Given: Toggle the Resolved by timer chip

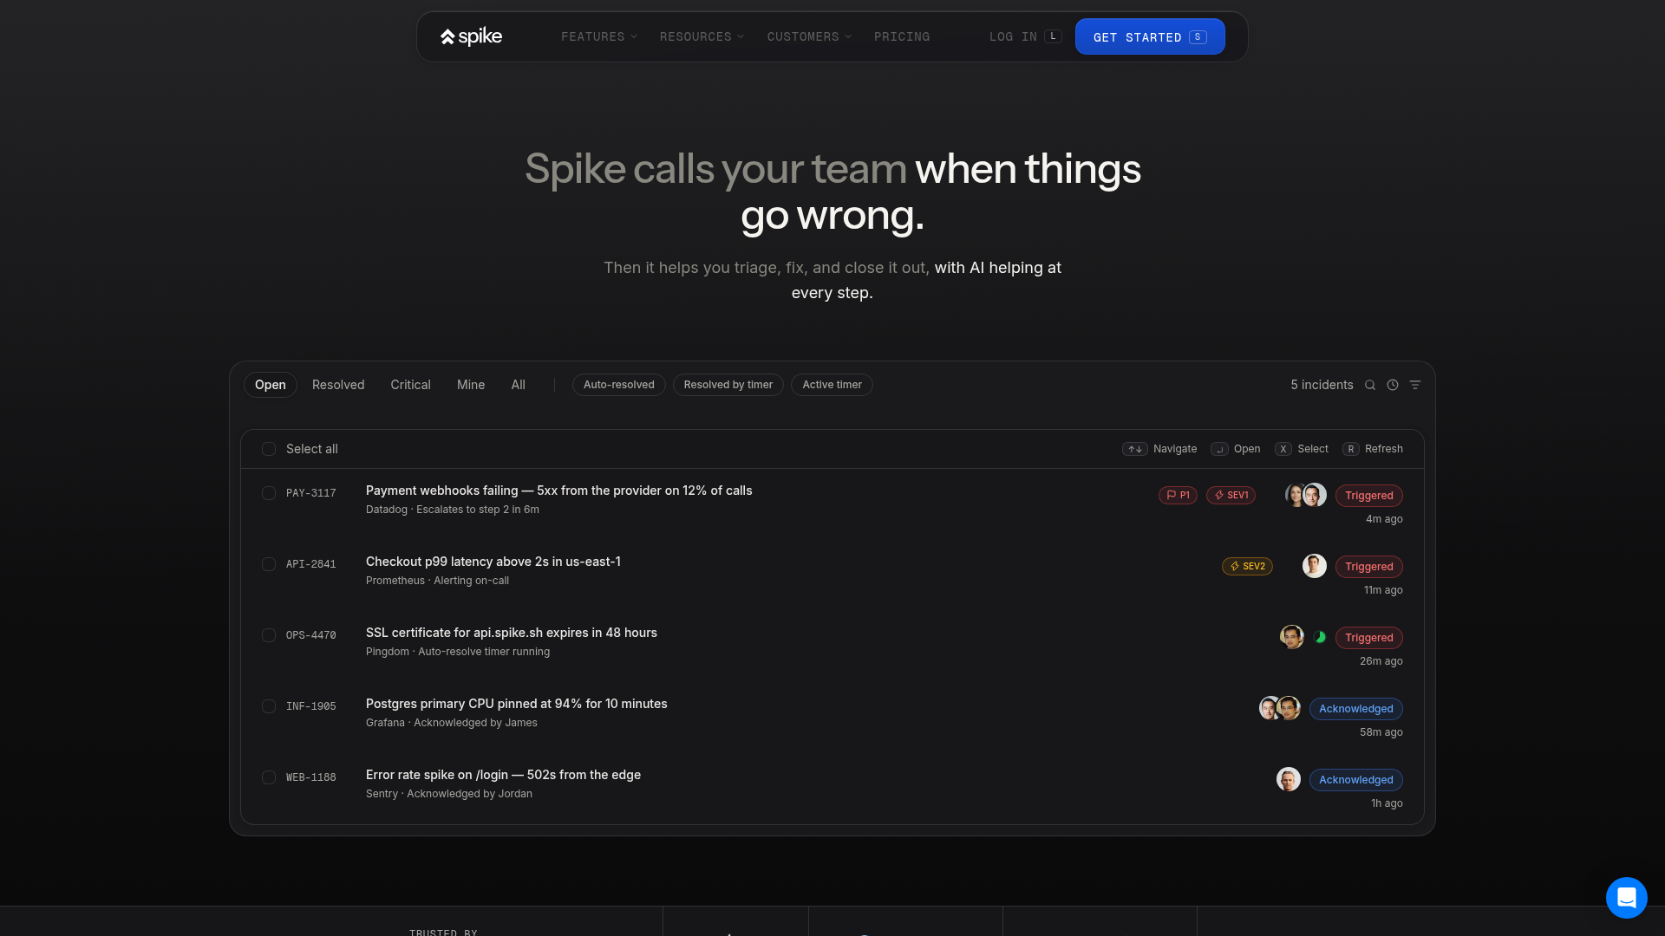Looking at the screenshot, I should (728, 385).
